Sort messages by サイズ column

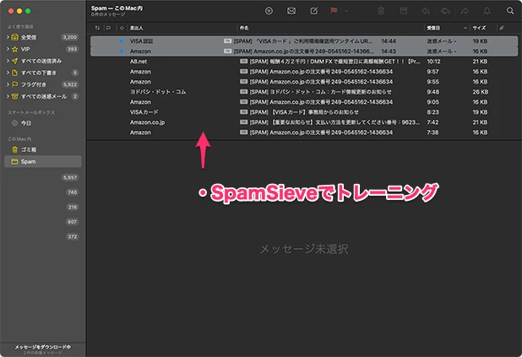click(480, 28)
